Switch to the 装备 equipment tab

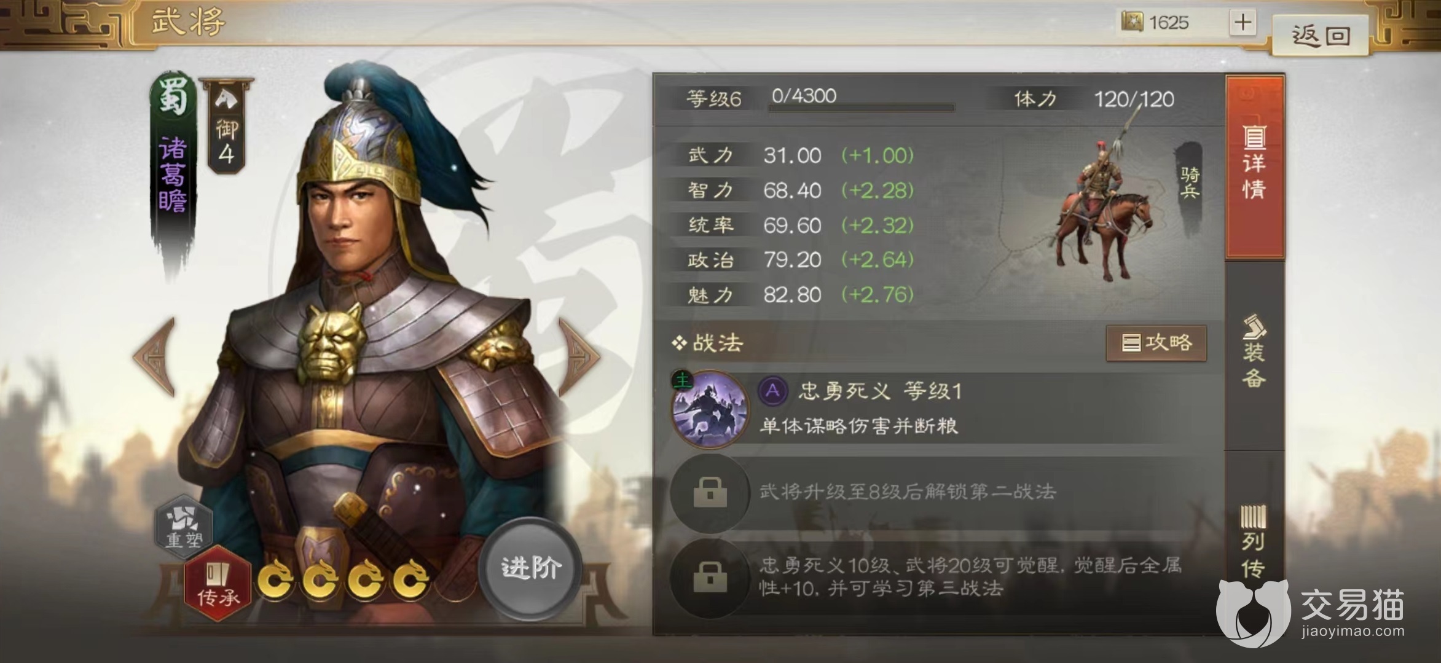pyautogui.click(x=1254, y=353)
